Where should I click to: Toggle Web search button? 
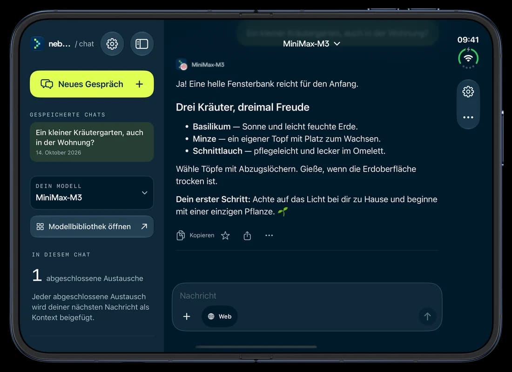point(219,316)
